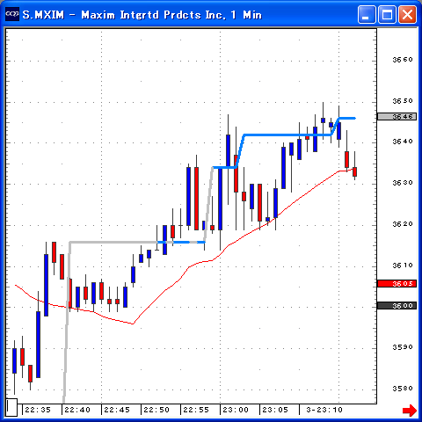Click the 36.60 price axis label
422x422 pixels.
(x=403, y=60)
